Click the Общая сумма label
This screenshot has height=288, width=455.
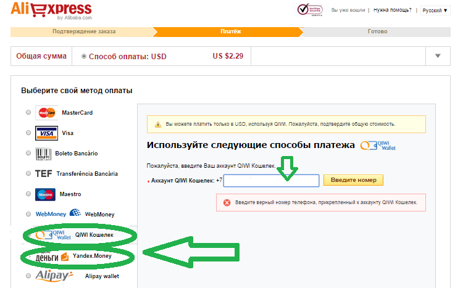pyautogui.click(x=41, y=56)
